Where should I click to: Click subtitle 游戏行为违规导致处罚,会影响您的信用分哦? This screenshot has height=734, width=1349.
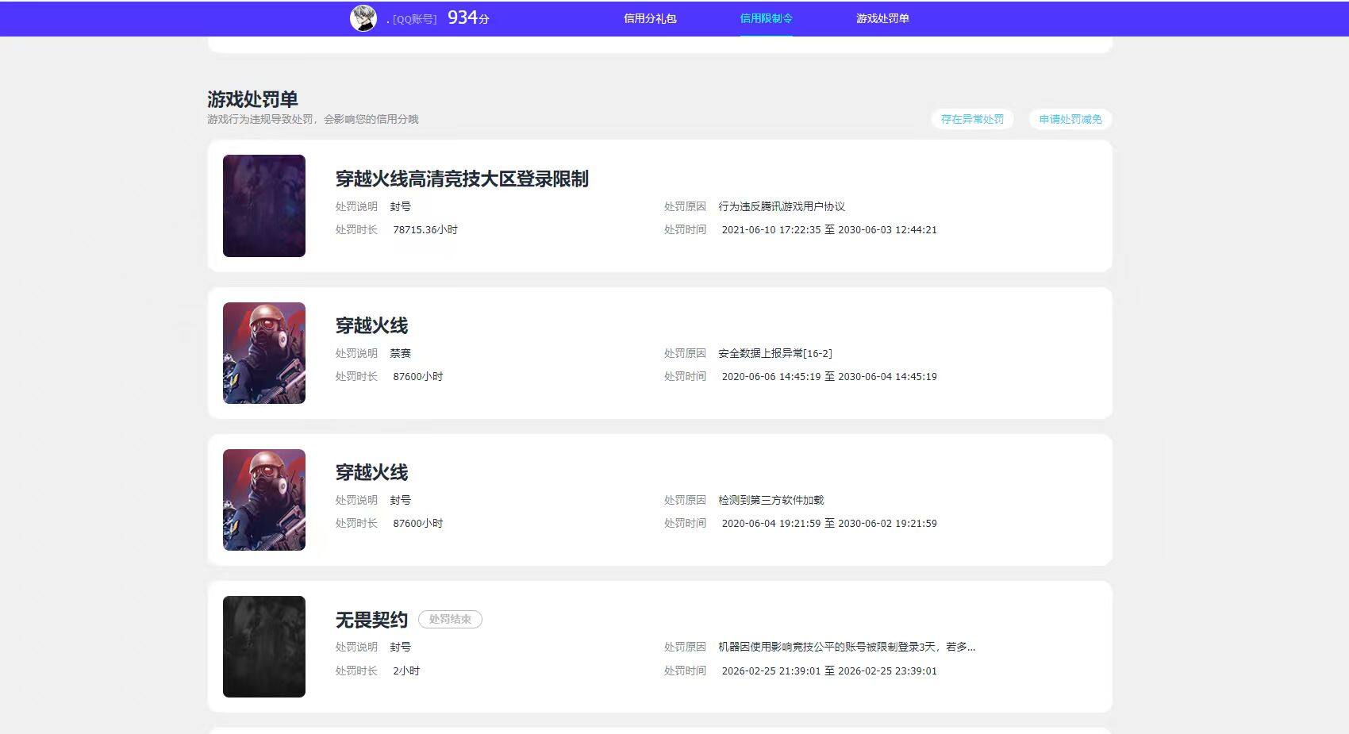313,119
